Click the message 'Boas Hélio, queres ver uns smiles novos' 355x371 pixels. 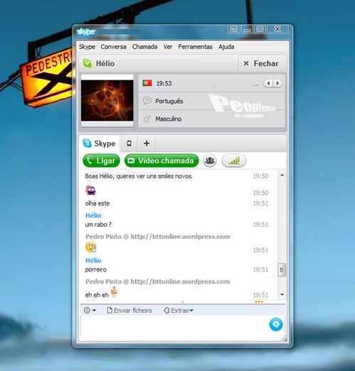click(138, 176)
